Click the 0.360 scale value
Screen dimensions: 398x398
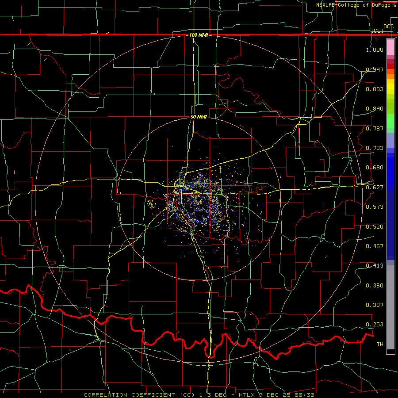point(375,286)
